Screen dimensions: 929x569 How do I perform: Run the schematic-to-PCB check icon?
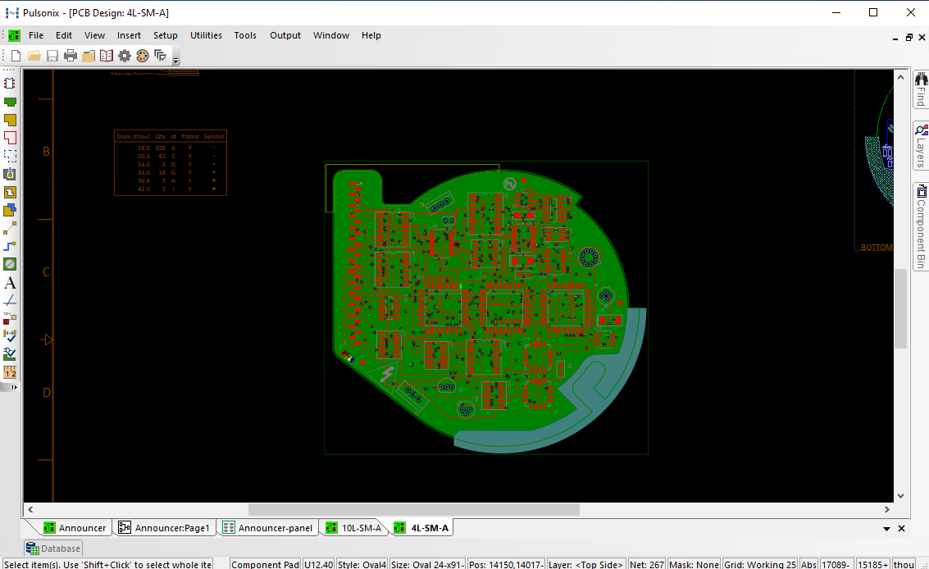click(x=10, y=354)
